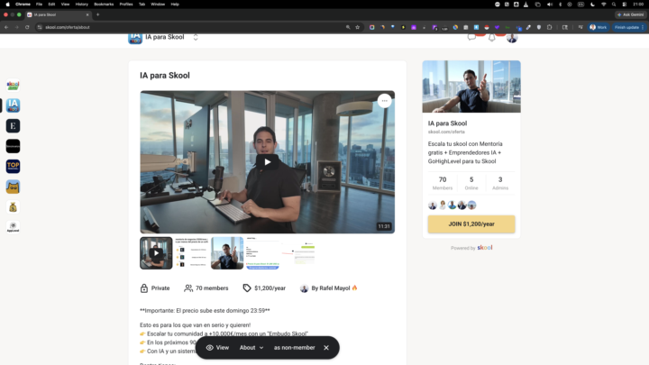The width and height of the screenshot is (649, 365).
Task: Click the Wi-Fi icon in the menu bar
Action: tap(603, 5)
